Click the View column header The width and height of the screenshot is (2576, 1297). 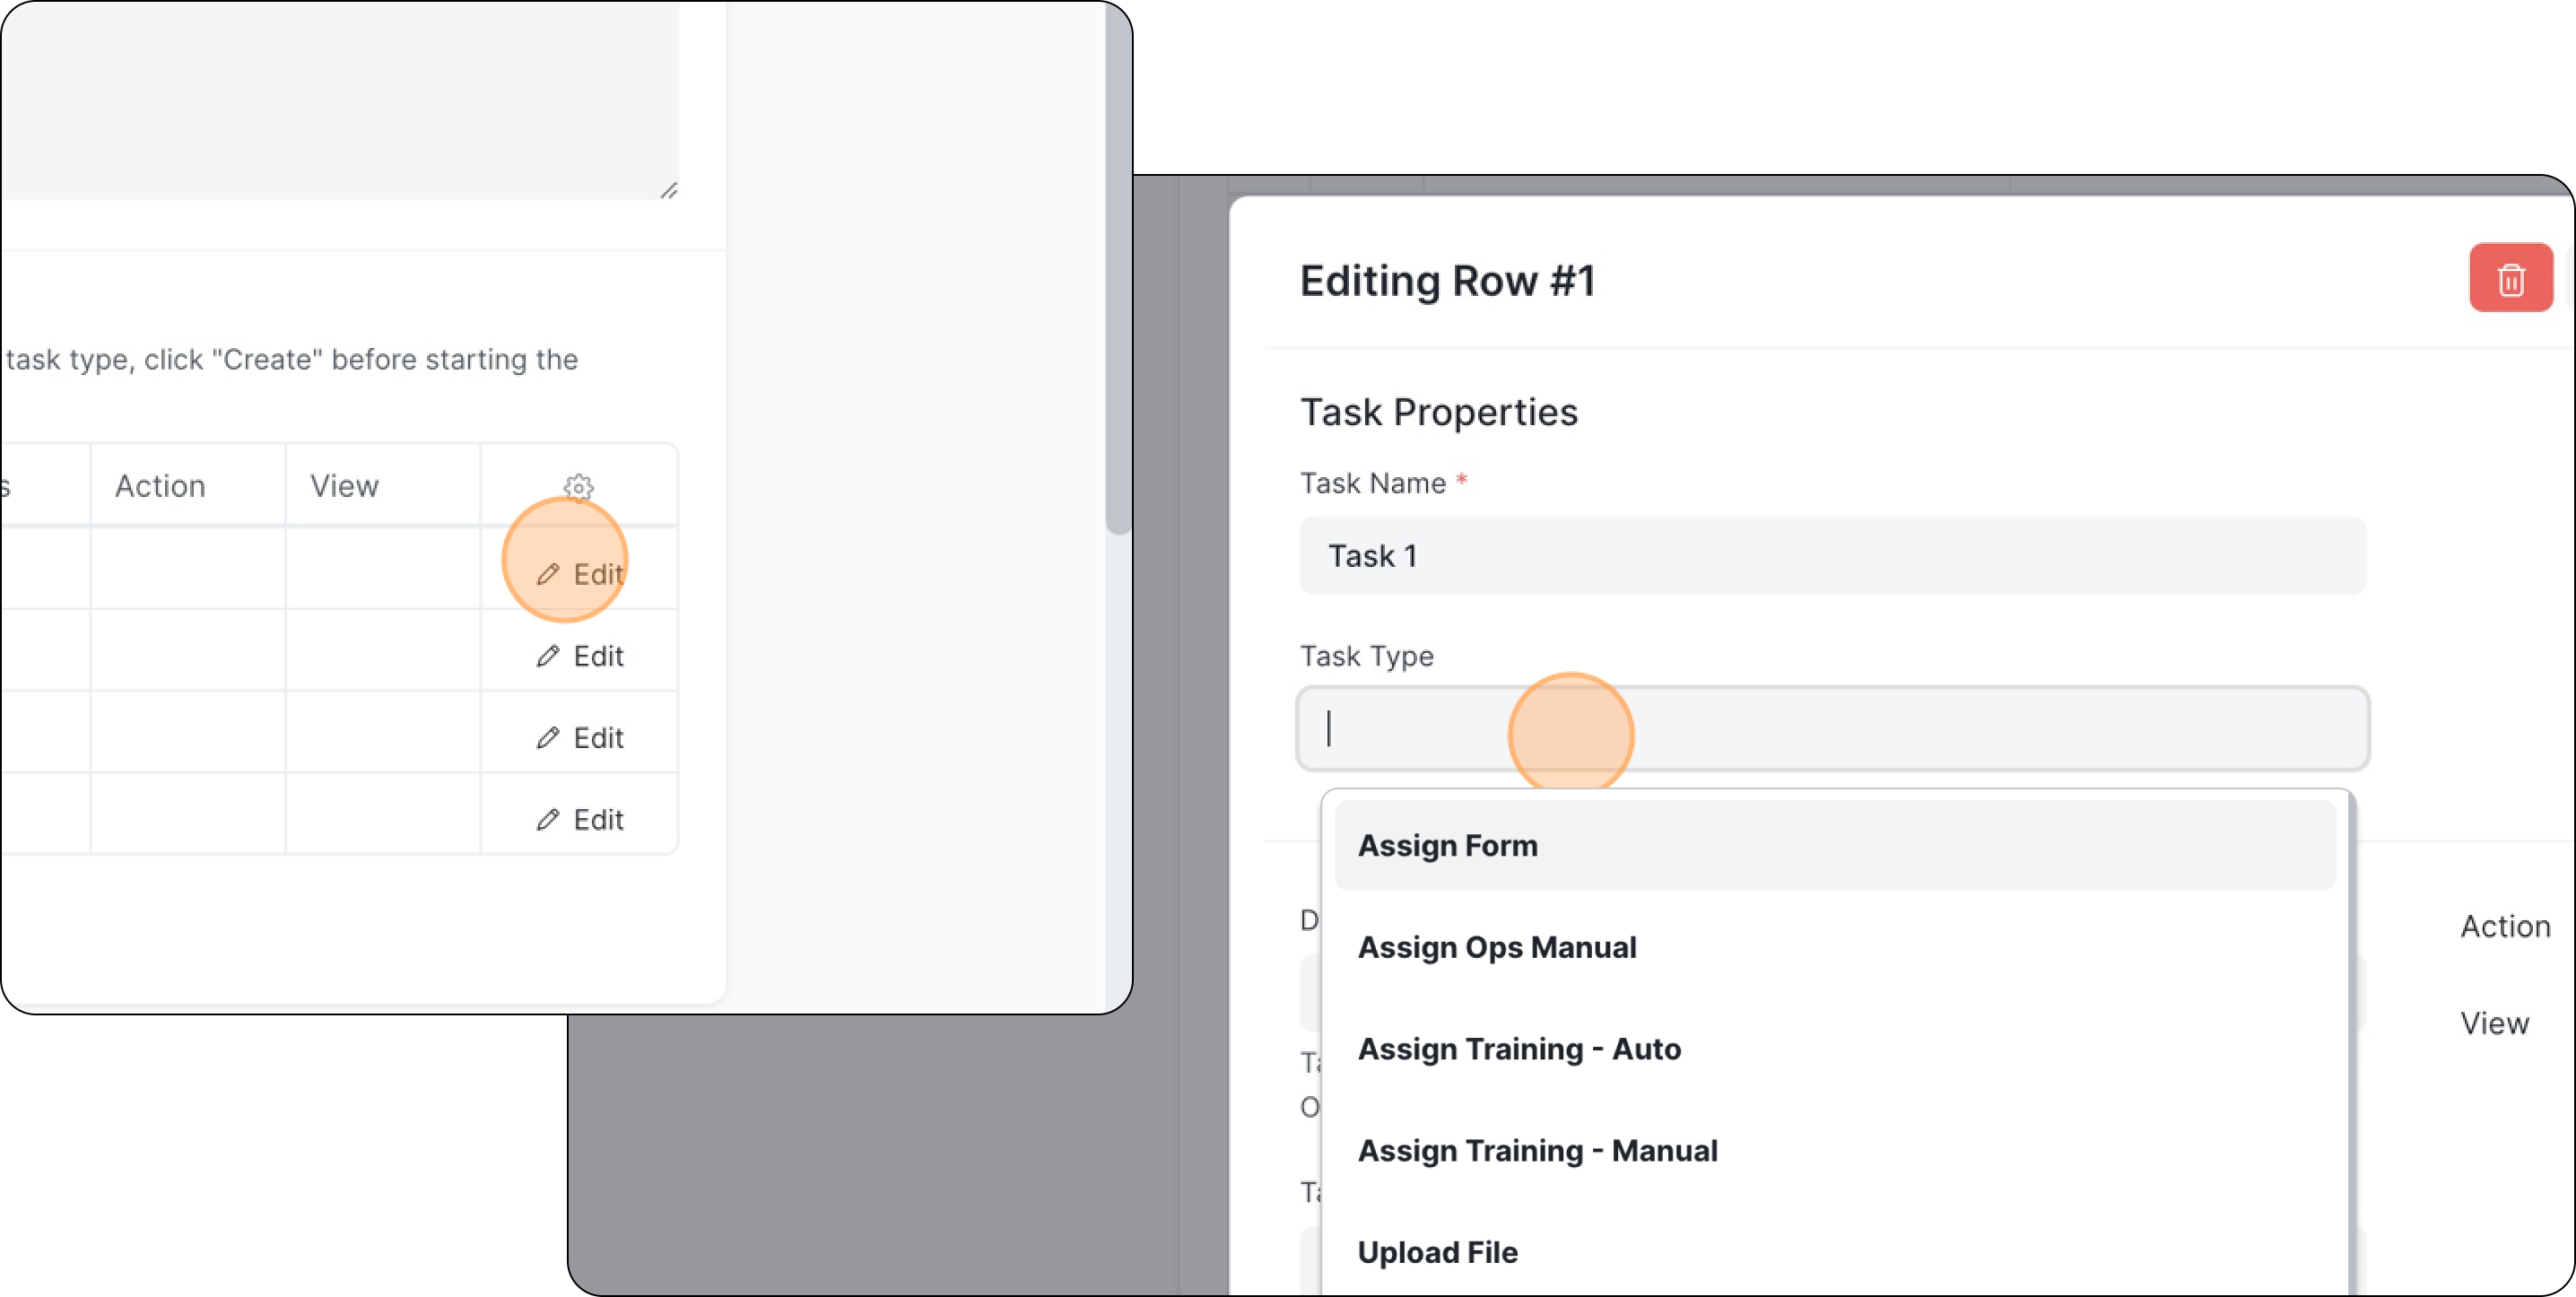(344, 486)
